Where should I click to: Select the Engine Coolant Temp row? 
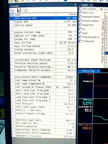[x=43, y=32]
